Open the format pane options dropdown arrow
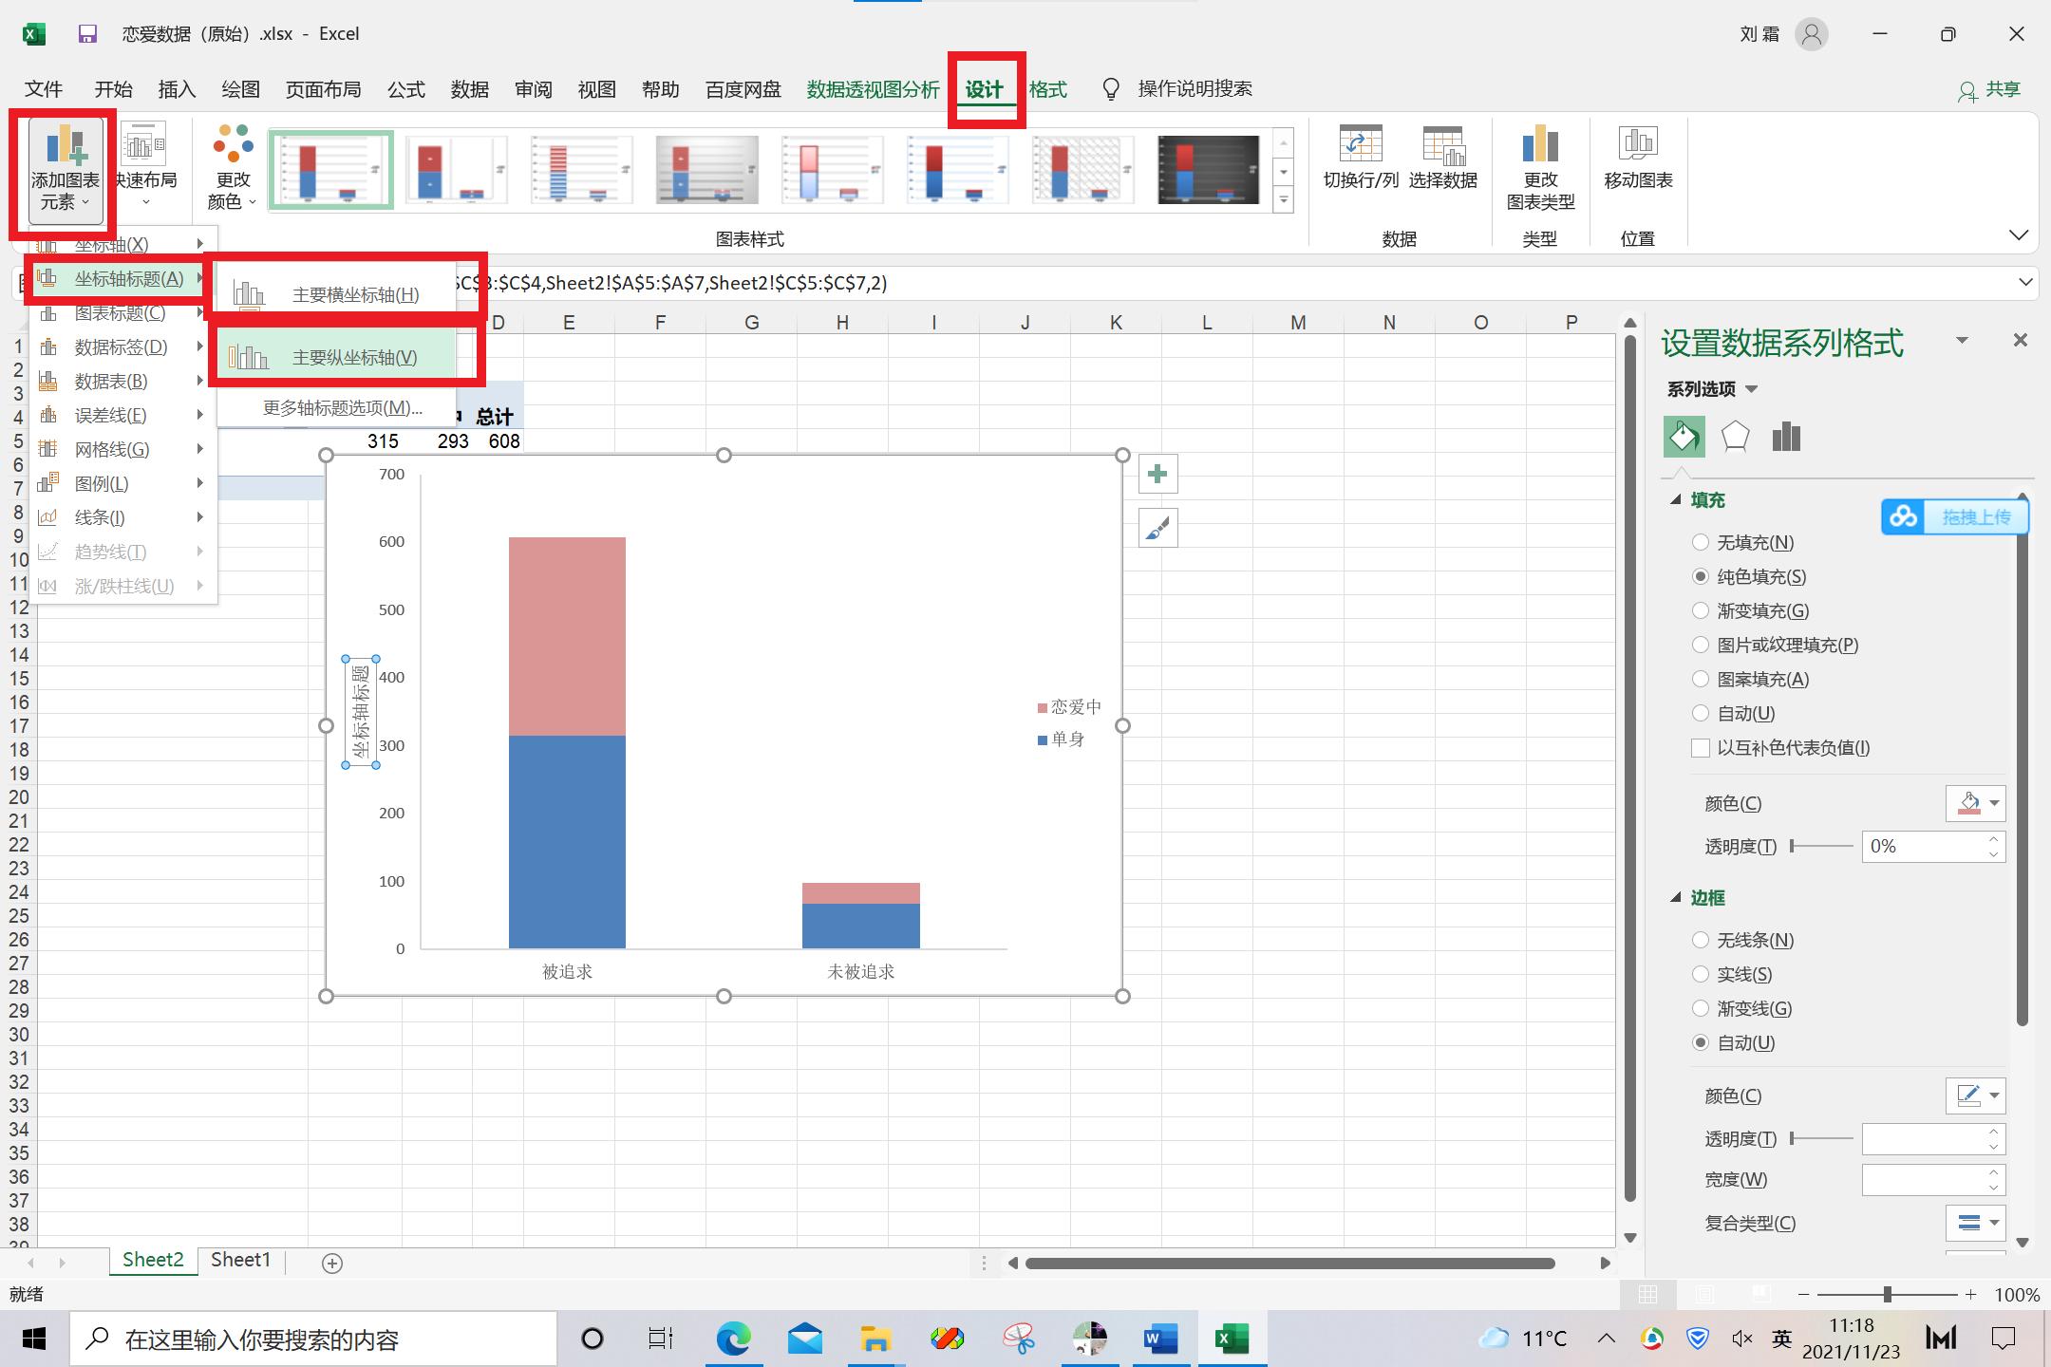The width and height of the screenshot is (2051, 1367). tap(1962, 341)
